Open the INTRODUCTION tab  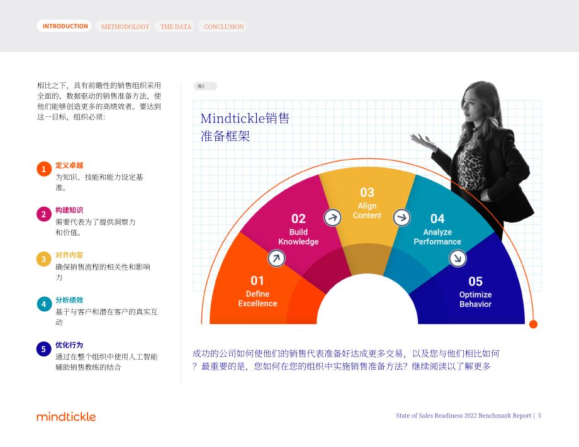64,26
